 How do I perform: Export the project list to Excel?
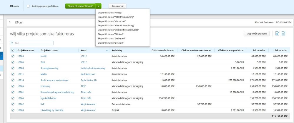click(x=277, y=34)
